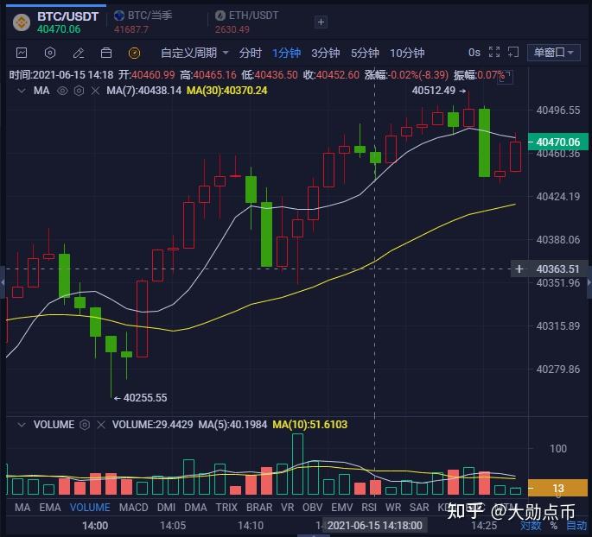The width and height of the screenshot is (592, 537).
Task: Switch to the BTC/USDT symbol tab
Action: coord(56,22)
